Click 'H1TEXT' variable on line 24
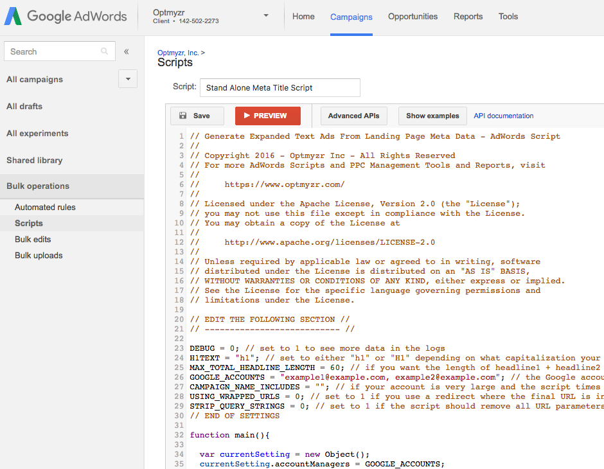 [204, 358]
